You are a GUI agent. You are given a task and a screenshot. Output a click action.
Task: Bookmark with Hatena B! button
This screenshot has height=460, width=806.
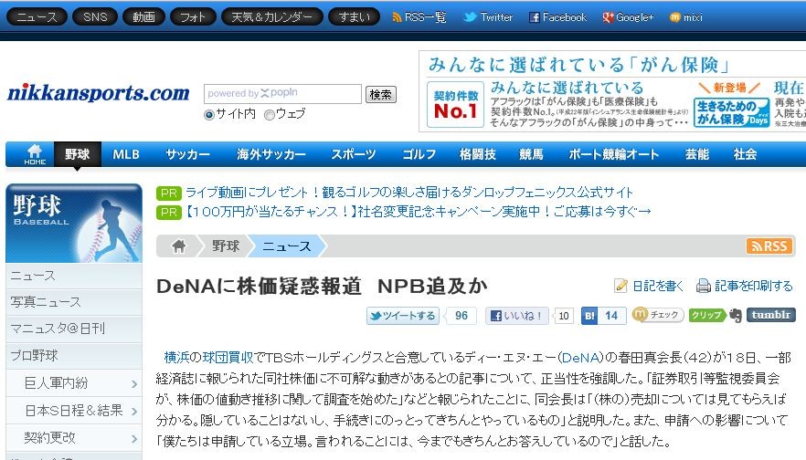tap(589, 316)
